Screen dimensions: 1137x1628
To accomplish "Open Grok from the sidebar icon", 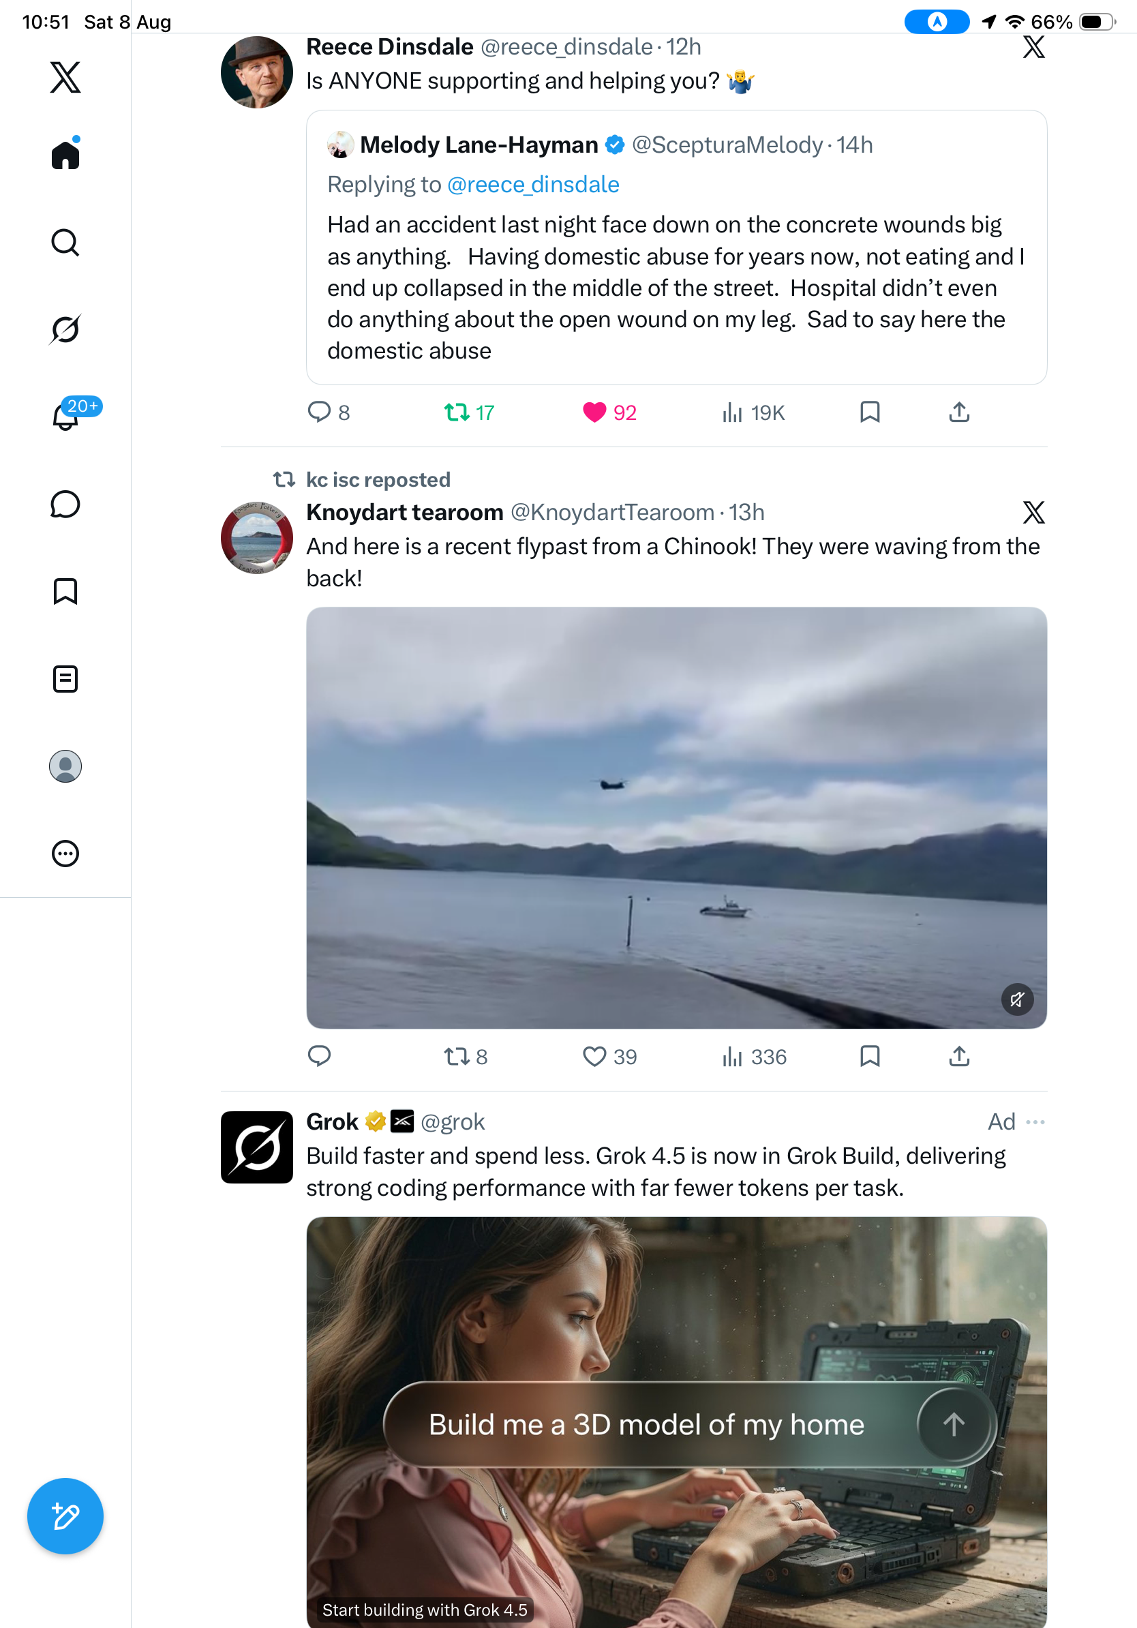I will point(65,329).
